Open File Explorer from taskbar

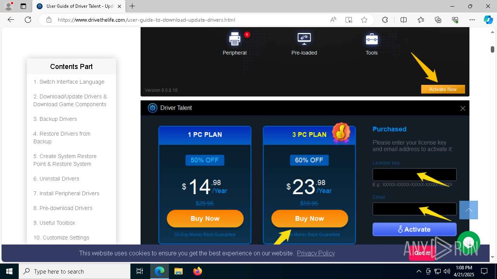click(178, 271)
